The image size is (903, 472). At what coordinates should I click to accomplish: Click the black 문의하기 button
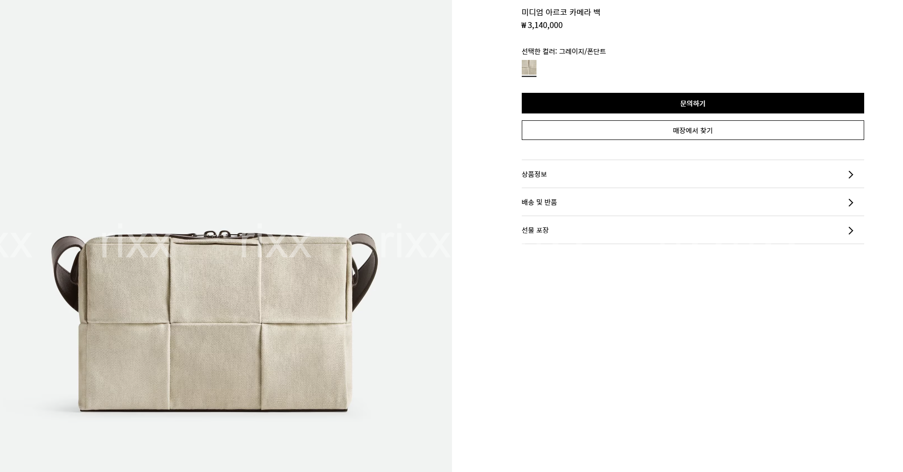click(x=693, y=103)
